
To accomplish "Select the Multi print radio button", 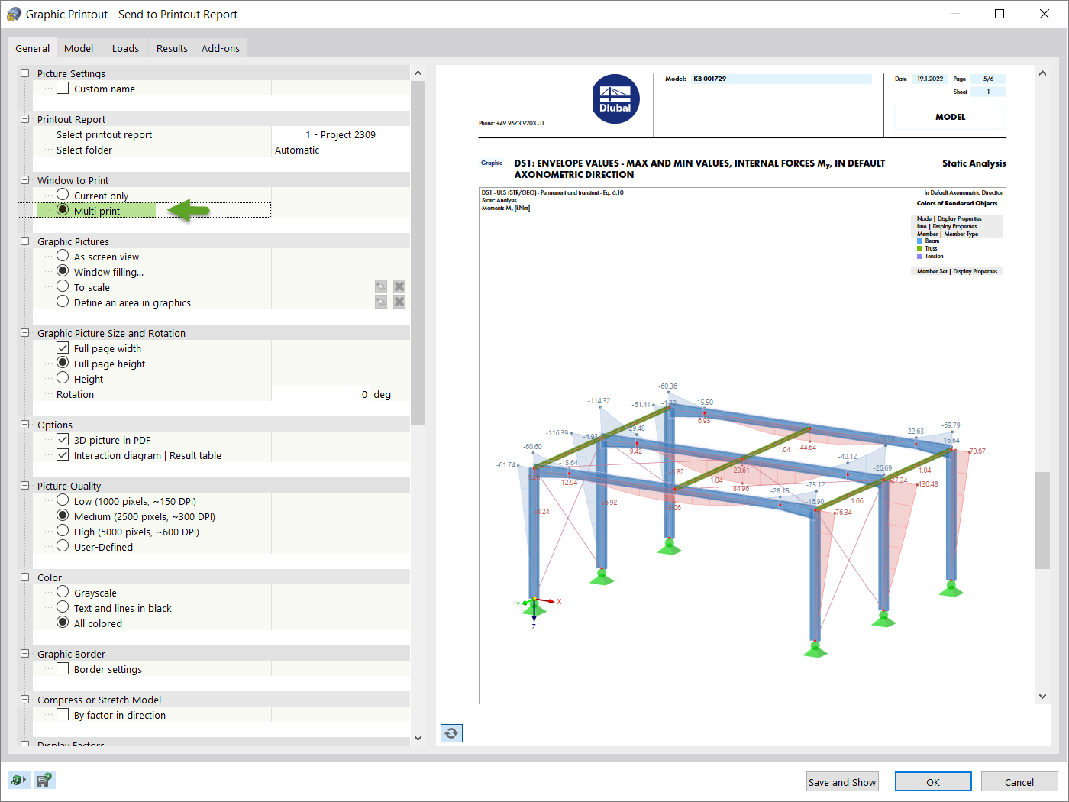I will coord(63,210).
